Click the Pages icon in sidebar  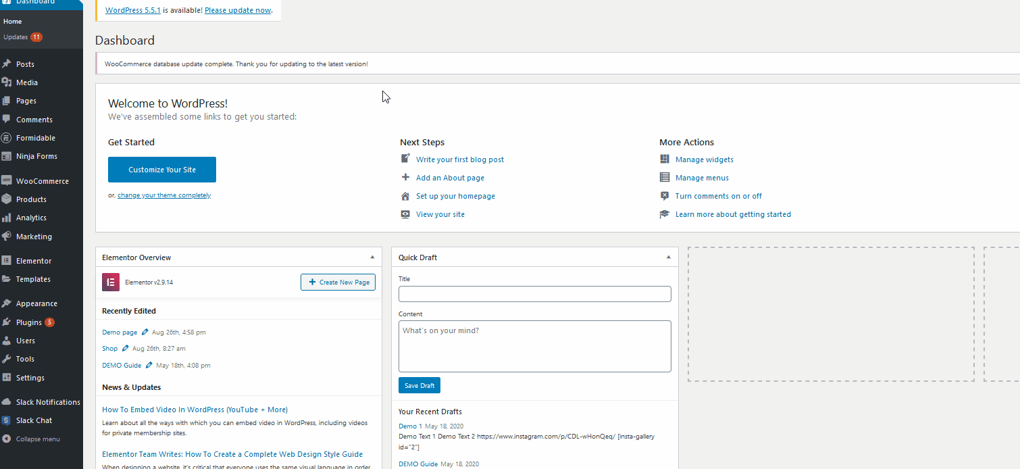point(7,101)
